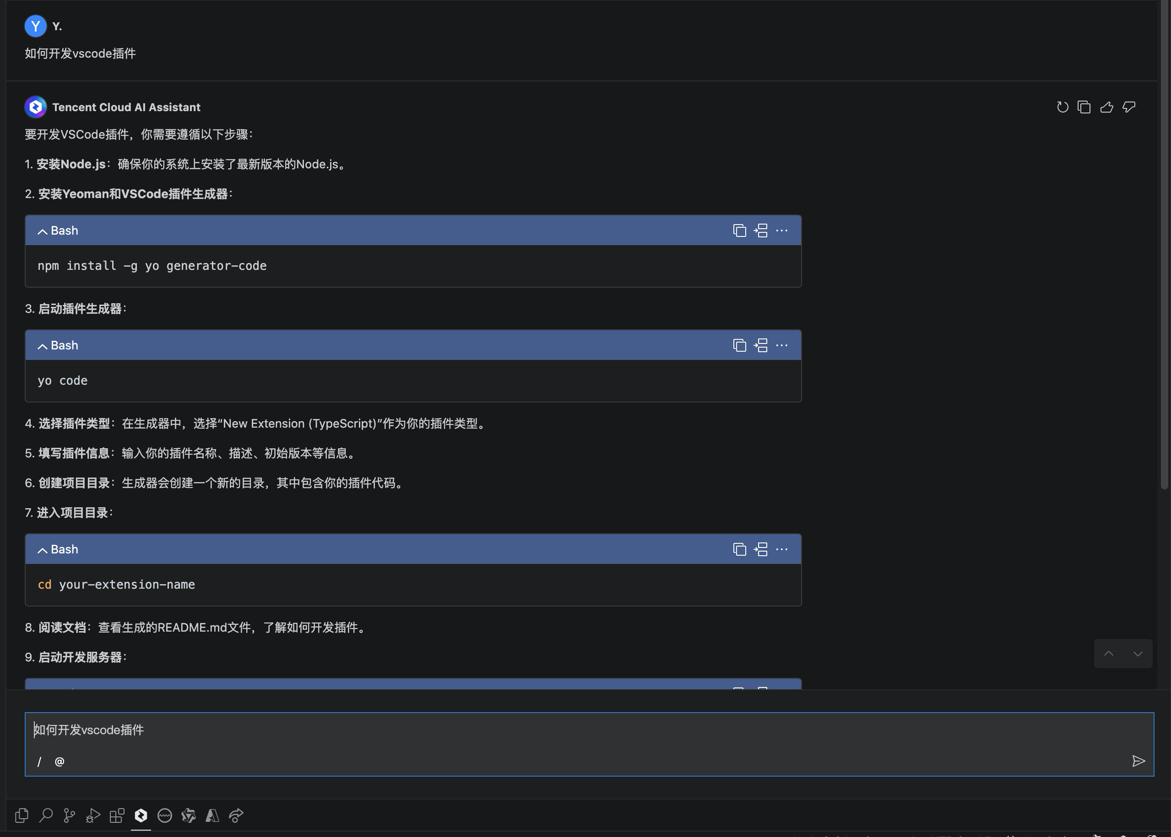Open the Search view icon
The image size is (1171, 837).
pyautogui.click(x=46, y=816)
